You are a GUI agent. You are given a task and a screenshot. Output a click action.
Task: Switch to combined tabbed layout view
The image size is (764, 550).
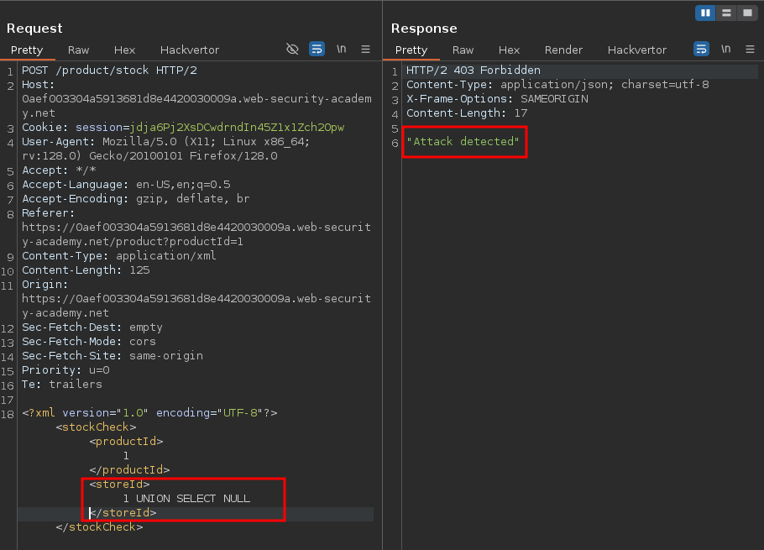tap(746, 13)
